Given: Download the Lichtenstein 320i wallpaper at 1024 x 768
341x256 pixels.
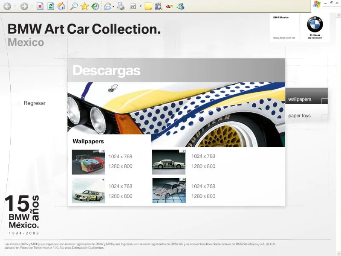Looking at the screenshot, I should (120, 186).
